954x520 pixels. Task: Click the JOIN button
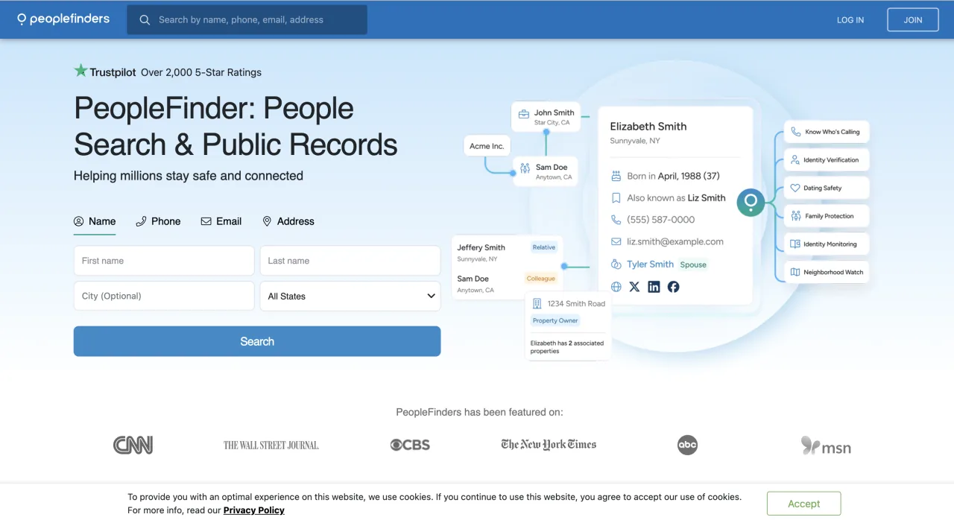tap(913, 20)
